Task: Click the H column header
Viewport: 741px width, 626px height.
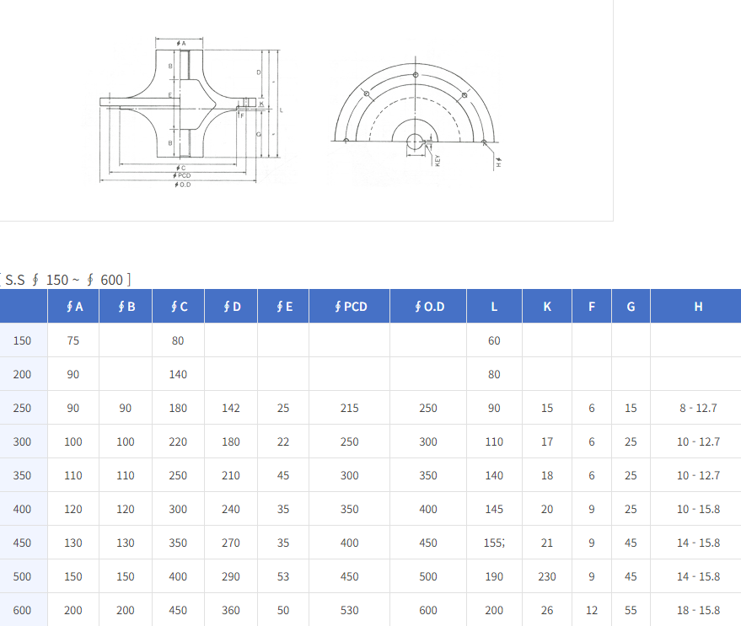Action: [697, 307]
